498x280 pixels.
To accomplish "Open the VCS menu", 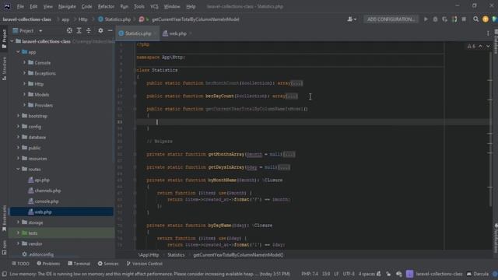I will [154, 6].
